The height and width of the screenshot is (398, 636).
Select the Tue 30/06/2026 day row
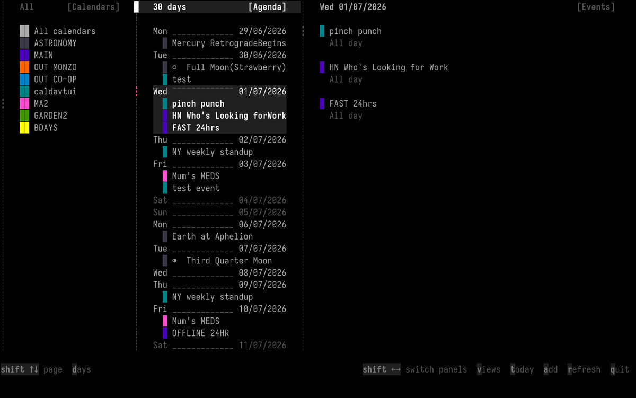[x=219, y=55]
